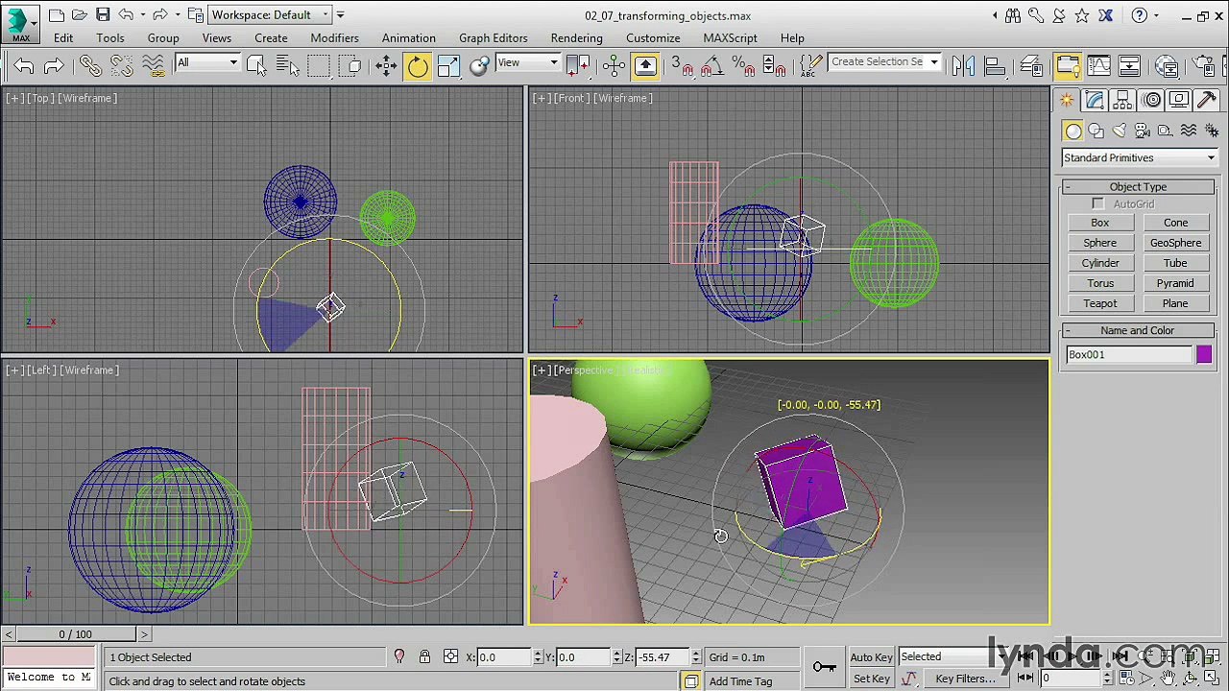
Task: Click the 0 / 100 time slider
Action: (76, 634)
